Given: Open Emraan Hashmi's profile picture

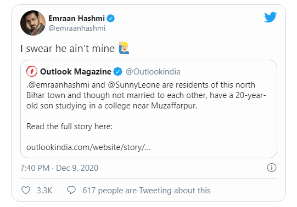Looking at the screenshot, I should pyautogui.click(x=33, y=23).
